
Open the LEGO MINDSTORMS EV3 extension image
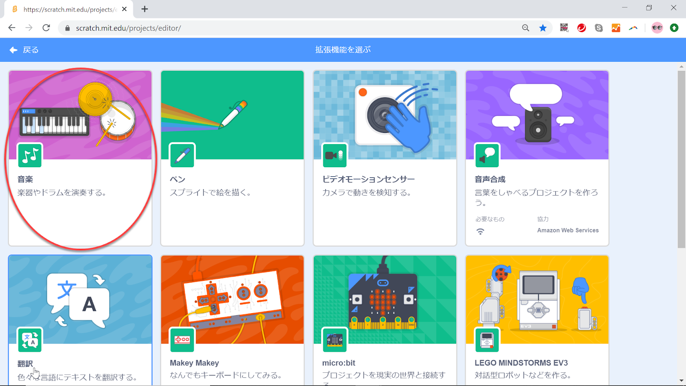[537, 300]
